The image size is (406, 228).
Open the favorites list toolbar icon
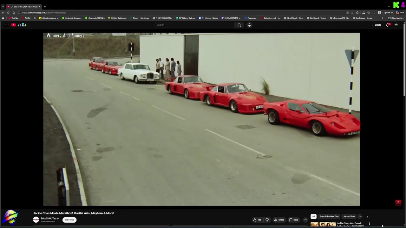(369, 13)
